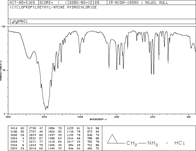Select the 1346 peak entry in table
Image resolution: width=196 pixels, height=151 pixels.
[55, 149]
